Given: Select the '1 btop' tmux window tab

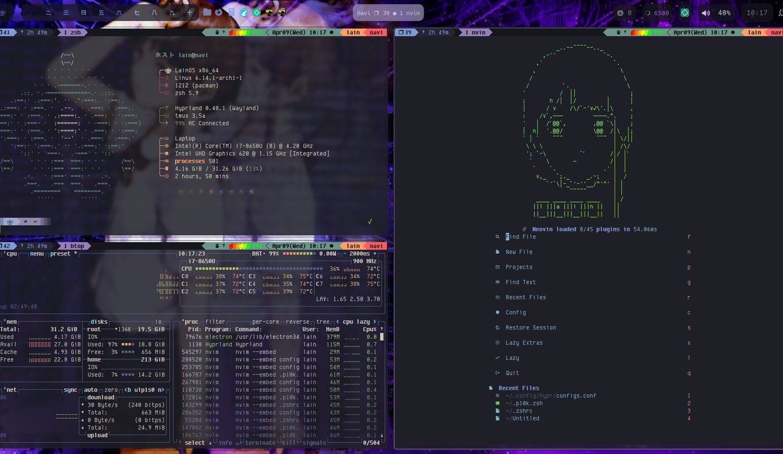Looking at the screenshot, I should (x=74, y=246).
